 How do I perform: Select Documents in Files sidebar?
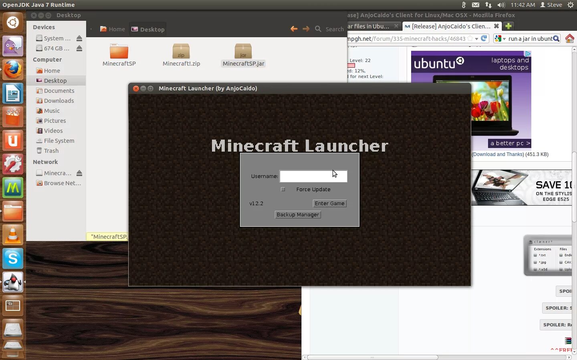pos(56,90)
